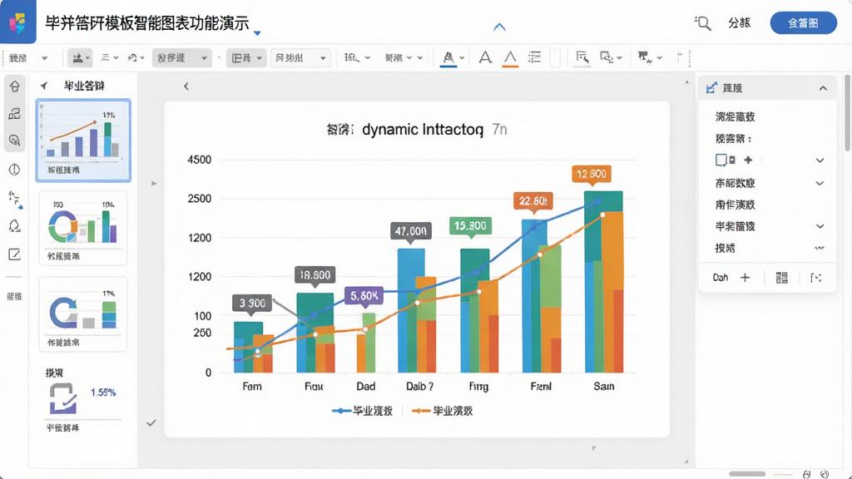Select the third thumbnail with blue C ring
The width and height of the screenshot is (852, 479).
click(x=83, y=314)
